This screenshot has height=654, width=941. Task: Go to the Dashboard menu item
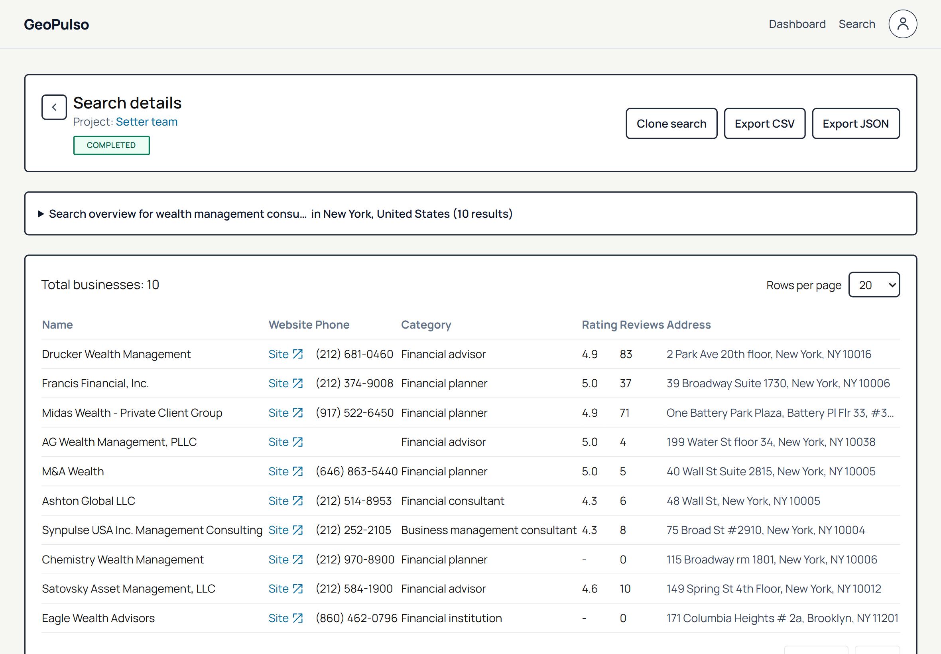pyautogui.click(x=797, y=24)
